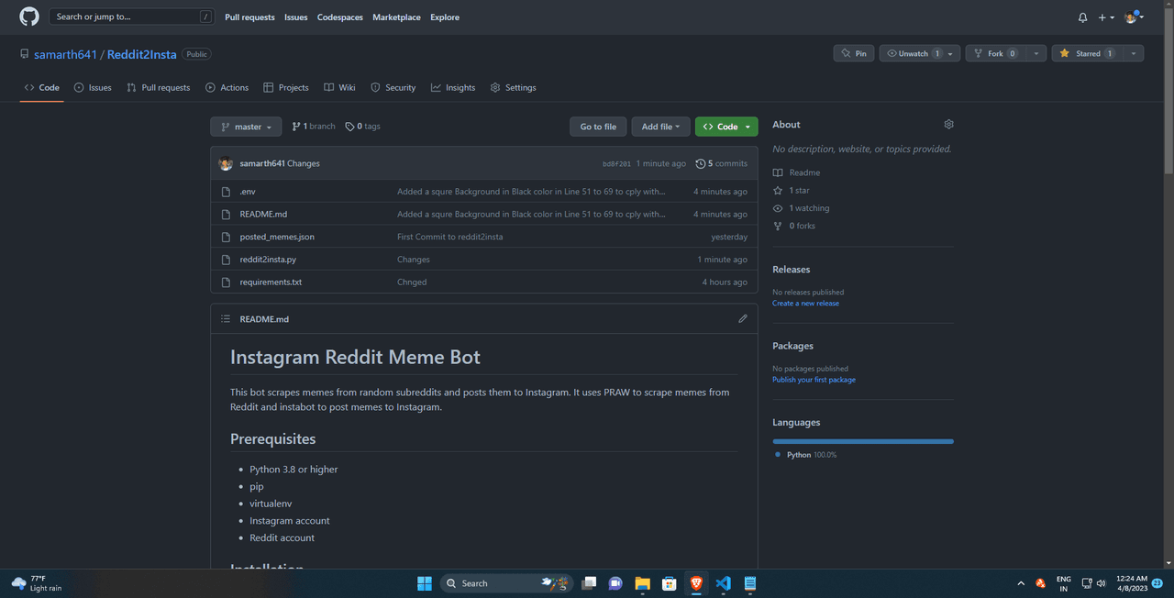Show hidden tray icons chevron
This screenshot has width=1174, height=598.
tap(1021, 583)
